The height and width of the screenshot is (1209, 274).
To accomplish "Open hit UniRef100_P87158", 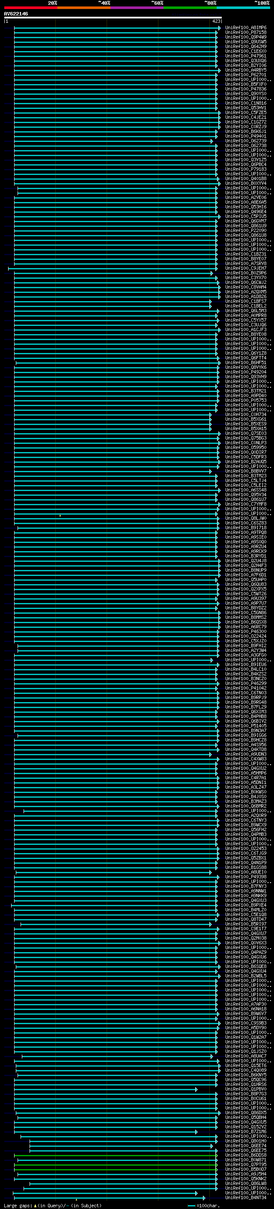I will point(246,33).
